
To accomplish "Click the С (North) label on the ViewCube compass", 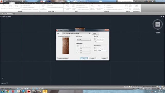I will pyautogui.click(x=158, y=20).
